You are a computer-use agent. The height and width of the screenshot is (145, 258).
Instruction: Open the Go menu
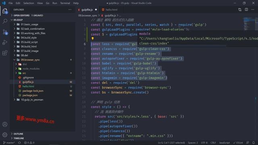pyautogui.click(x=48, y=3)
